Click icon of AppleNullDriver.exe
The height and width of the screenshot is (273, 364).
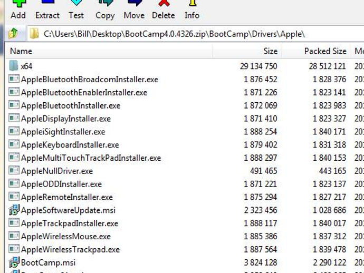14,170
